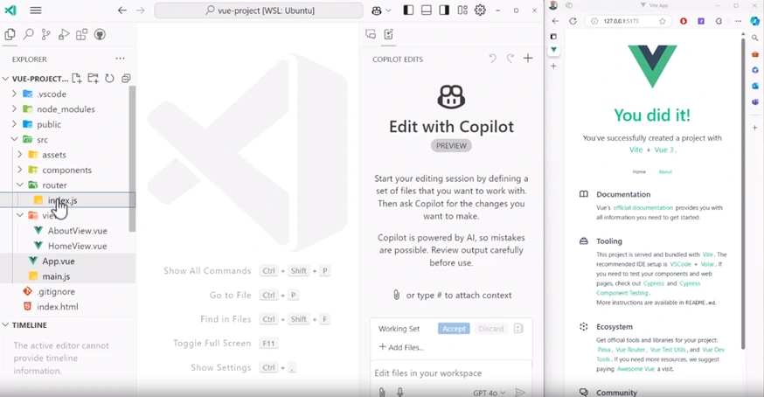Go back with VS Code navigation arrow

tap(122, 10)
